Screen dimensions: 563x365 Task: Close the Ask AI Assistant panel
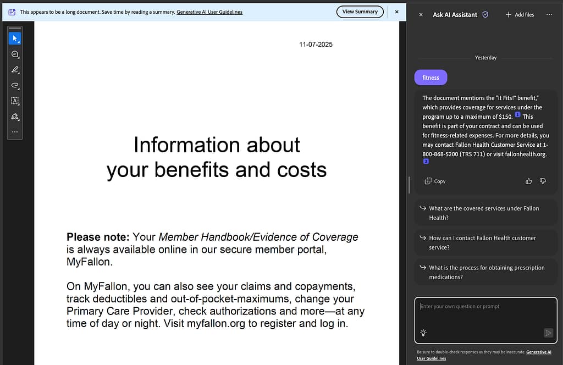tap(421, 14)
